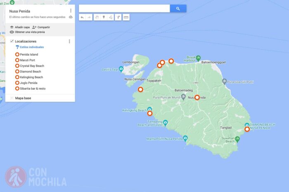
Task: Select the add marker tool
Action: pos(104,17)
